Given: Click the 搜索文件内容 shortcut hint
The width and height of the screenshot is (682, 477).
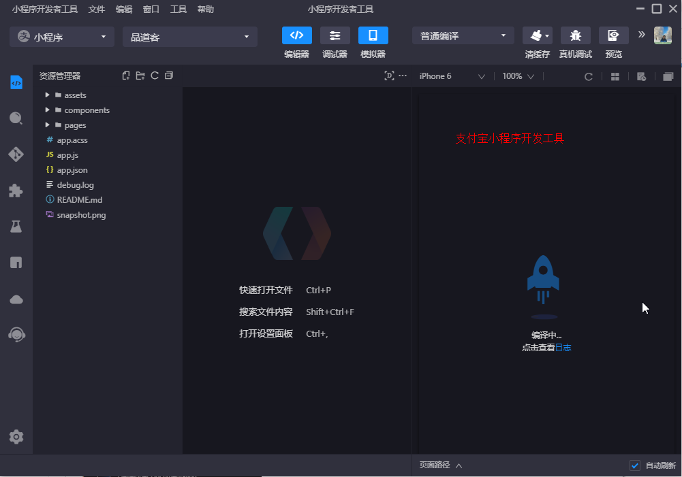Looking at the screenshot, I should [266, 312].
